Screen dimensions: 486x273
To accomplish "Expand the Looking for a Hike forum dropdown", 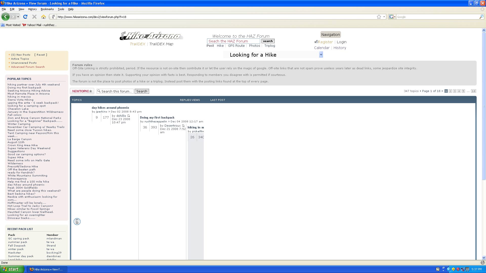I will pyautogui.click(x=321, y=55).
